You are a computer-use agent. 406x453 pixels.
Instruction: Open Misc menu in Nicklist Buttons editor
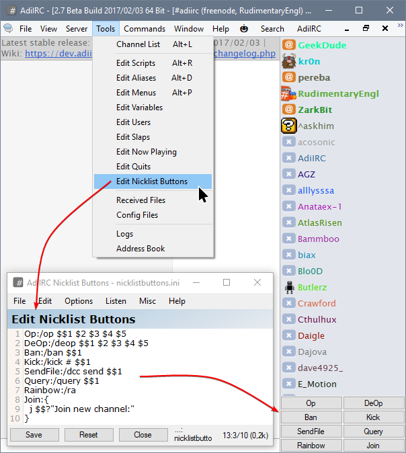coord(147,301)
